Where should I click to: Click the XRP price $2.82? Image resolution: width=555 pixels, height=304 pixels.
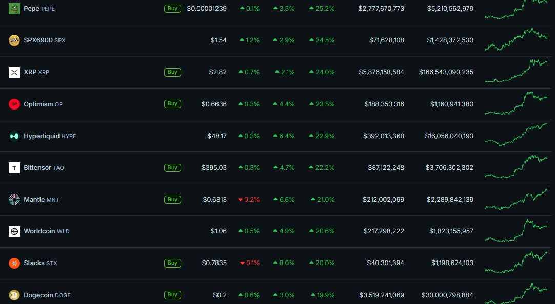coord(217,72)
